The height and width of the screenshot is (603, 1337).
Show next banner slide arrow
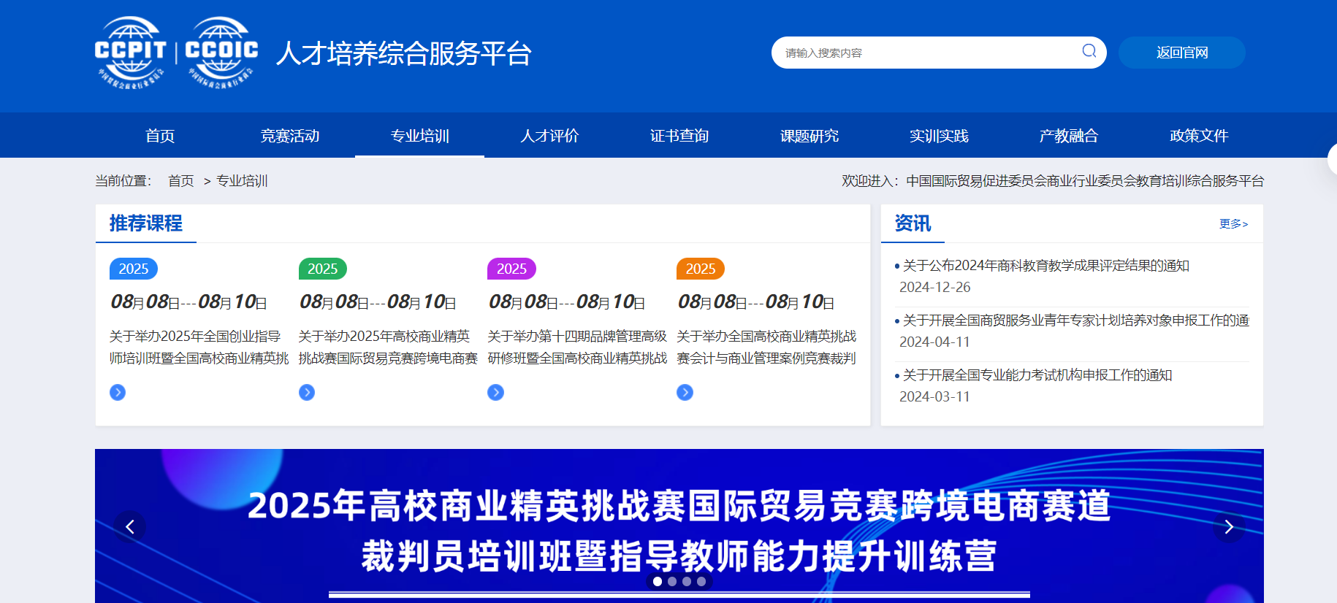pyautogui.click(x=1229, y=526)
